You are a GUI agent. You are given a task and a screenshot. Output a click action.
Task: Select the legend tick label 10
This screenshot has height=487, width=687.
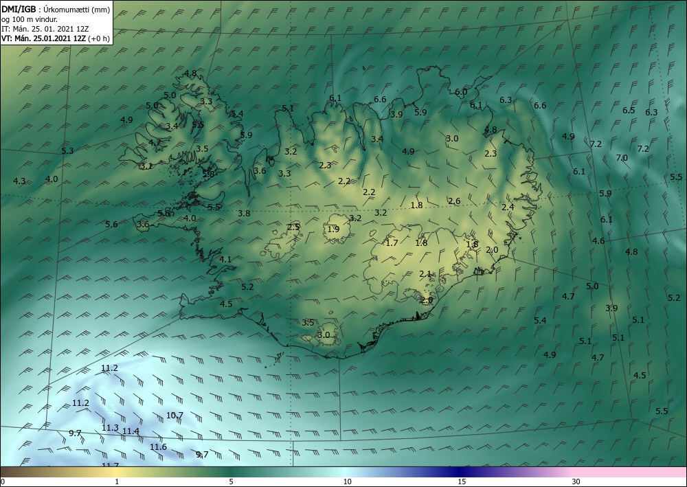pyautogui.click(x=347, y=482)
